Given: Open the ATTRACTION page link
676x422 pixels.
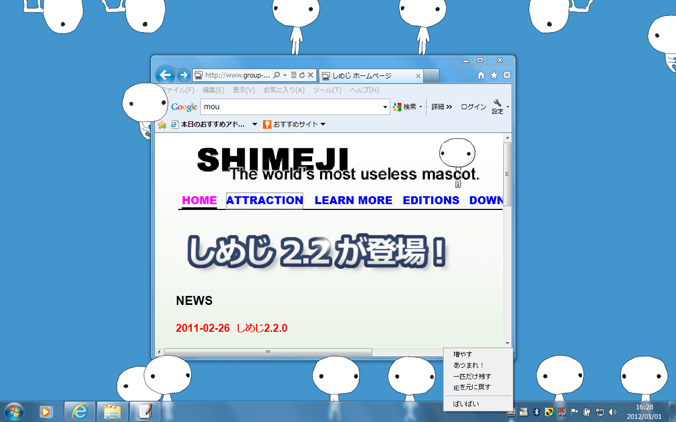Looking at the screenshot, I should coord(265,200).
